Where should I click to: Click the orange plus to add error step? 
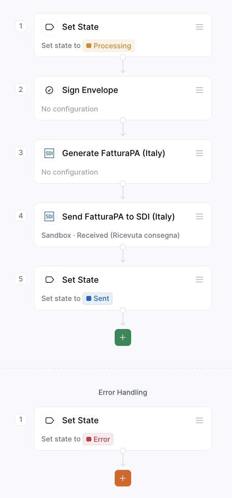[123, 478]
